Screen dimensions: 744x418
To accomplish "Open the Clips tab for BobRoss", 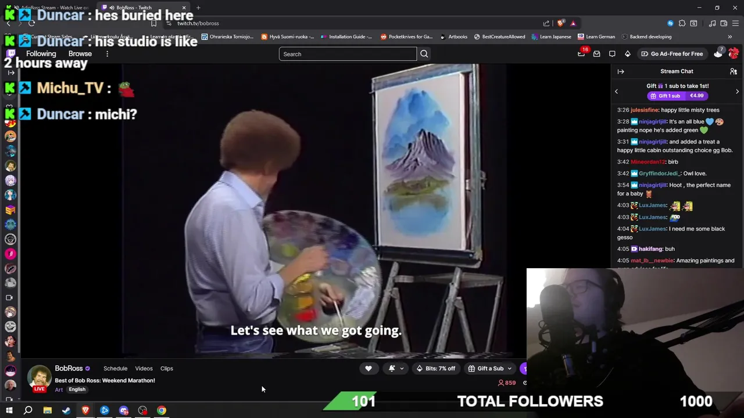I will point(167,368).
